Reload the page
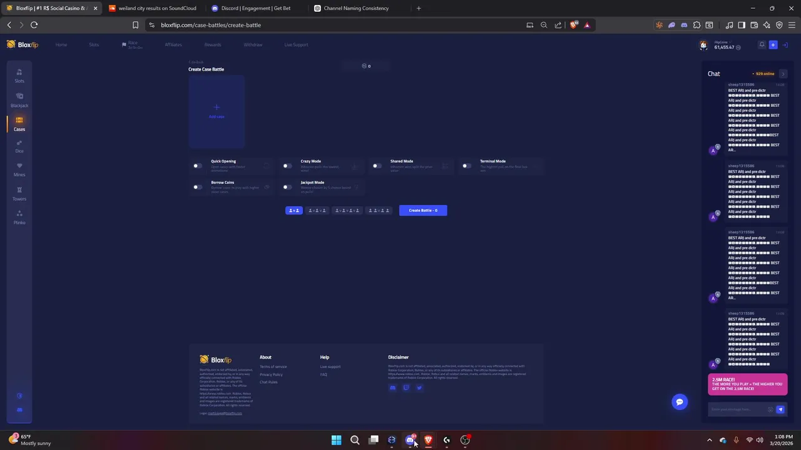Image resolution: width=801 pixels, height=450 pixels. (x=34, y=25)
